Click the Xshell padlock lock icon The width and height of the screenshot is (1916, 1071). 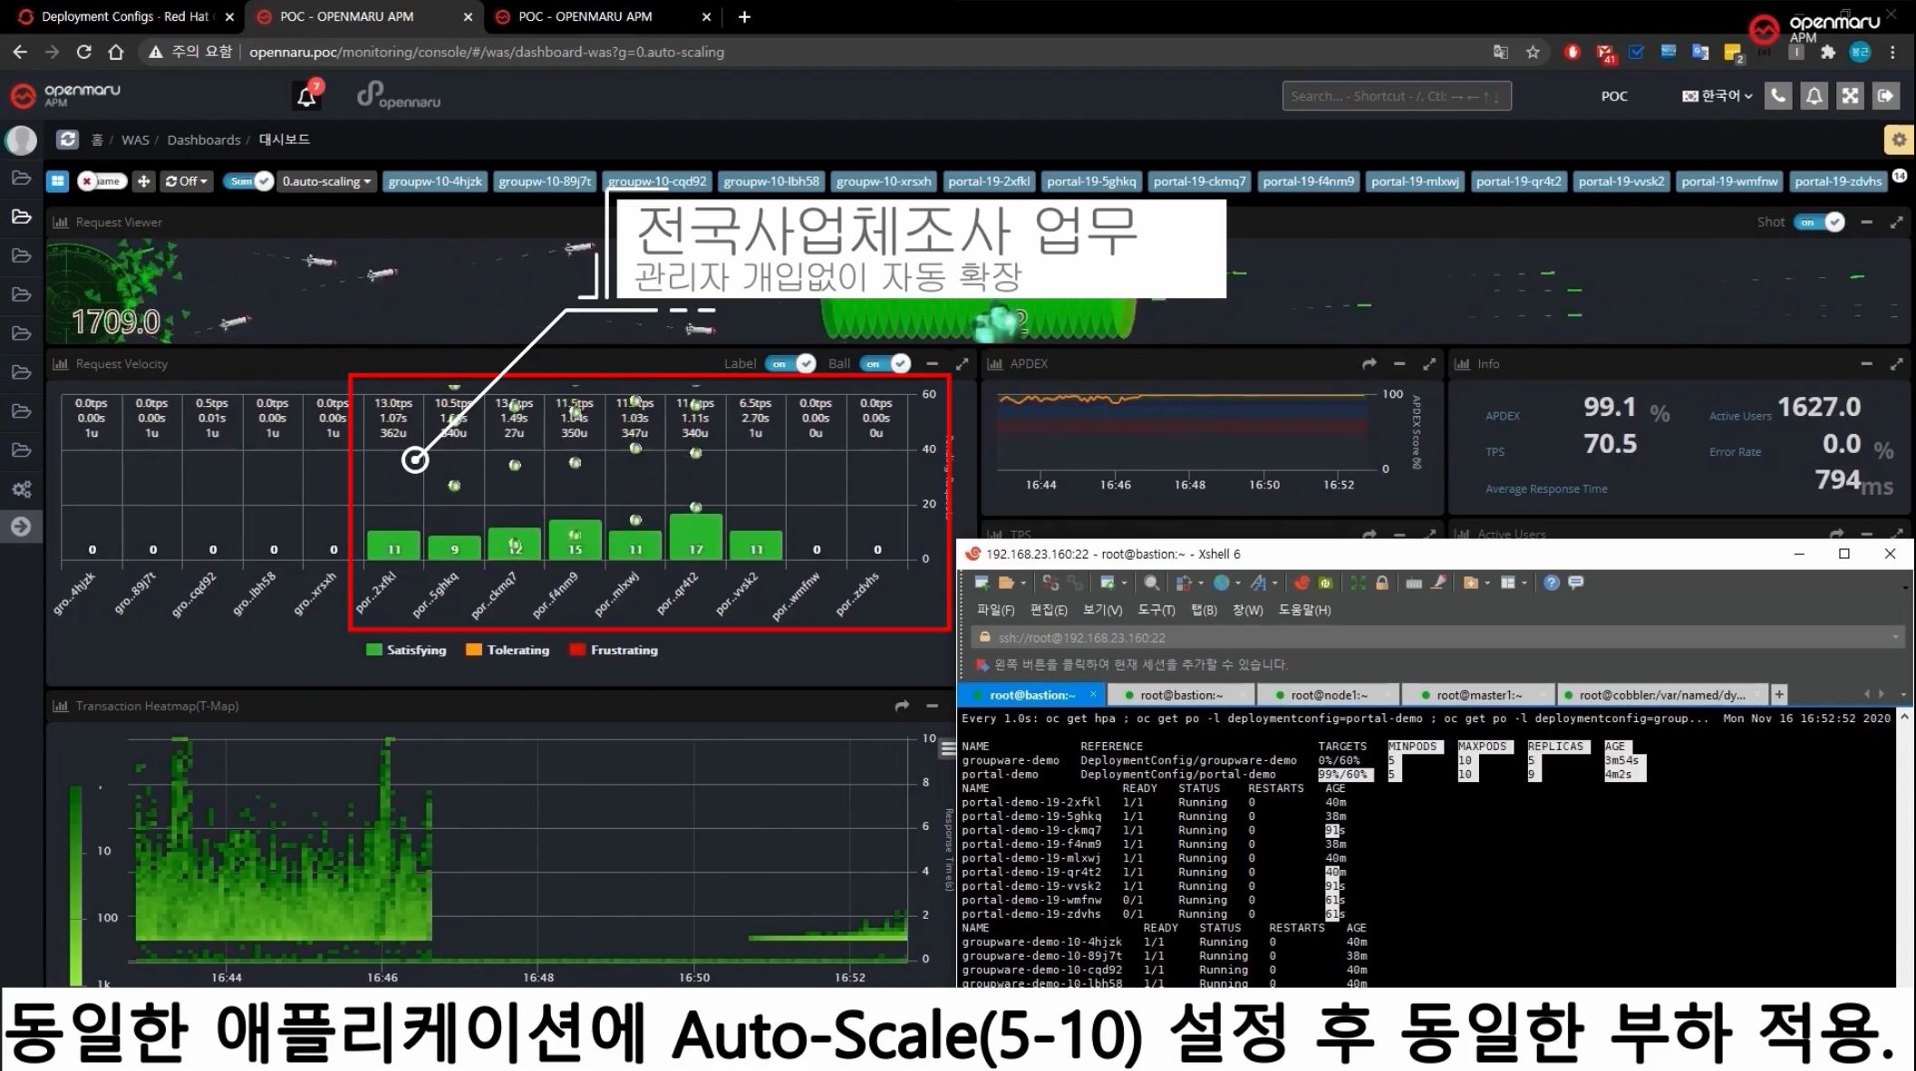(1381, 583)
